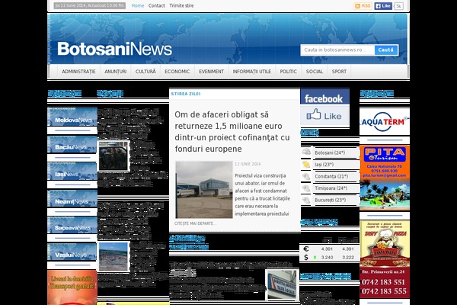Open the beach scene news thumbnail
Image resolution: width=457 pixels, height=305 pixels.
[x=113, y=257]
